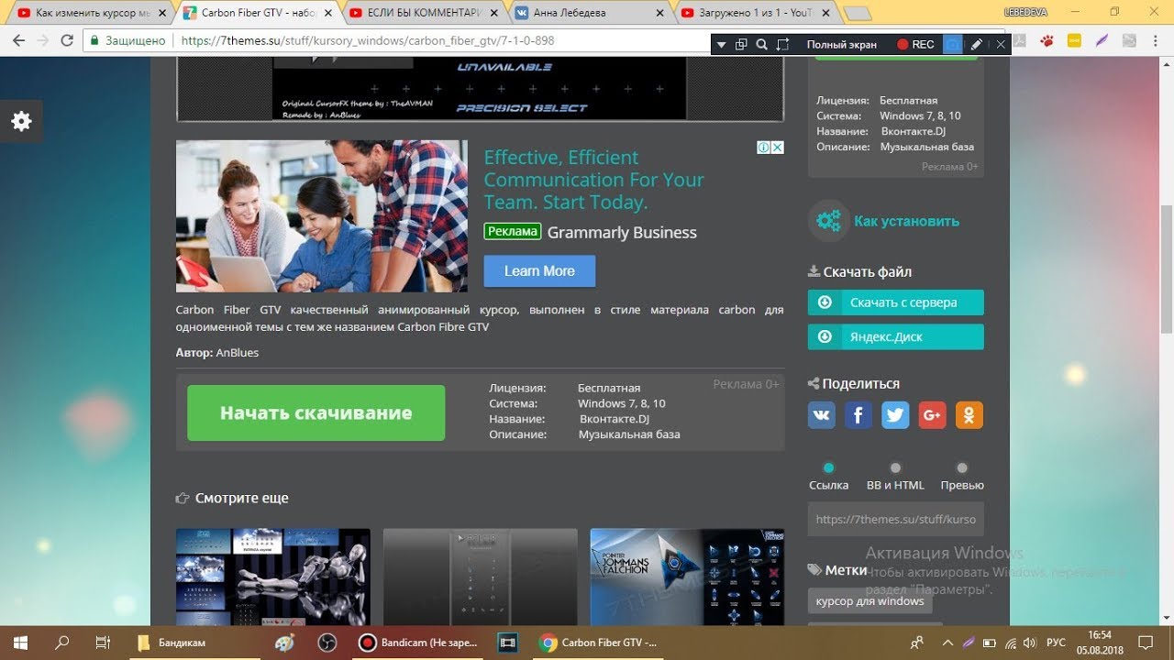Open a new browser tab
This screenshot has width=1174, height=660.
(x=857, y=14)
